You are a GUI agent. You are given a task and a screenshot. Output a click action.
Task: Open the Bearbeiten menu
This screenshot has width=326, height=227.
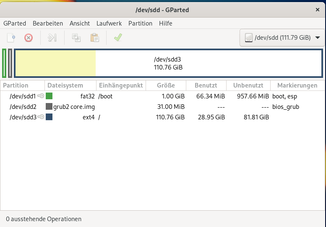(x=48, y=23)
